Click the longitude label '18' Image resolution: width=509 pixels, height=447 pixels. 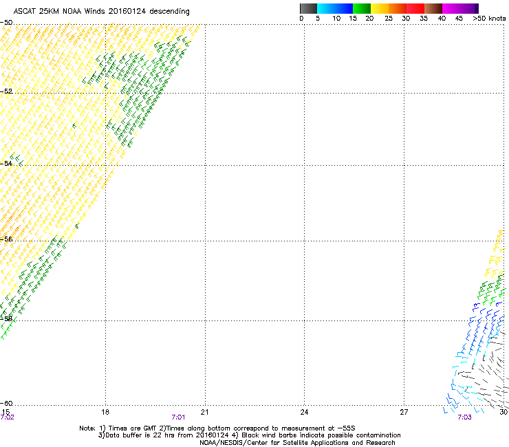click(105, 412)
